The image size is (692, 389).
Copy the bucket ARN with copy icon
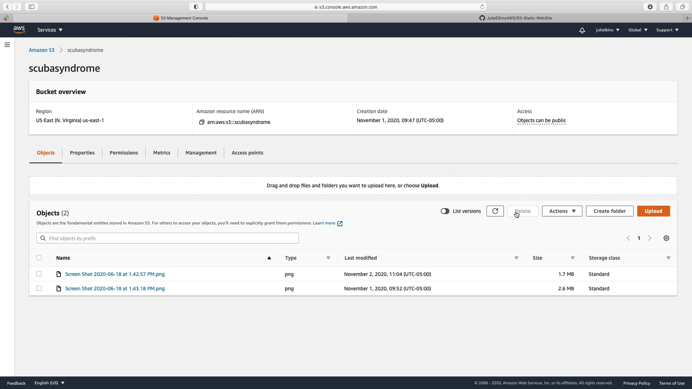202,122
